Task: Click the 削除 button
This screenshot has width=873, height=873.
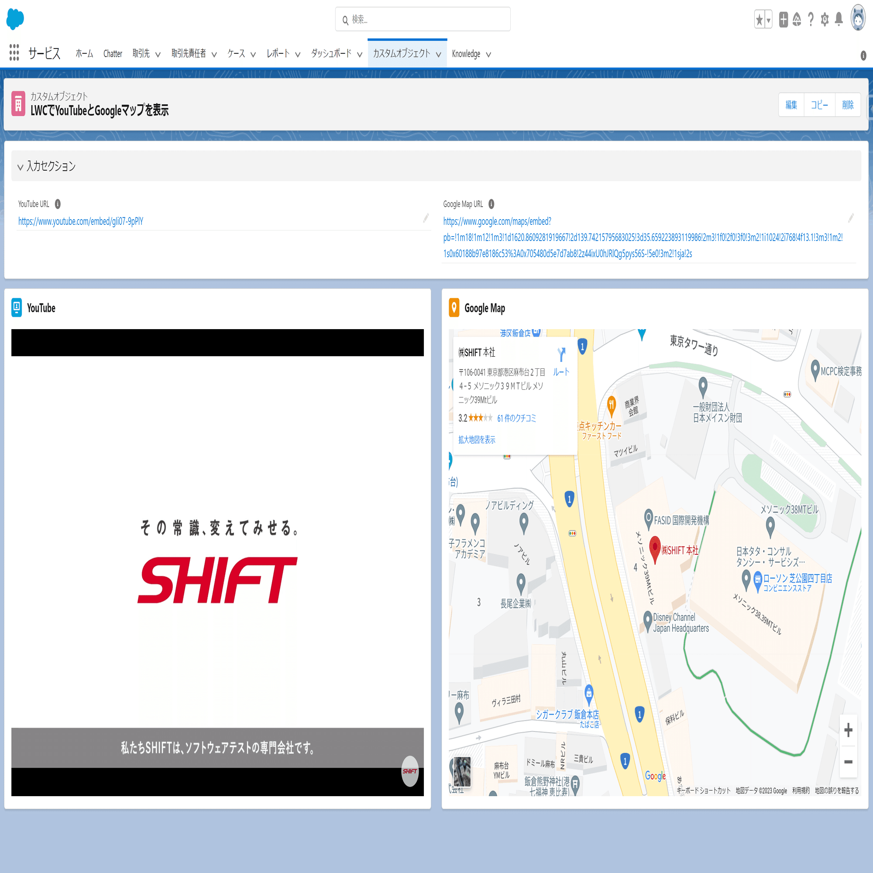Action: point(848,105)
